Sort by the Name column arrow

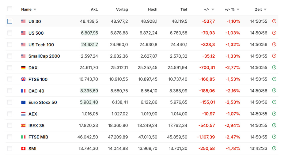pyautogui.click(x=35, y=9)
